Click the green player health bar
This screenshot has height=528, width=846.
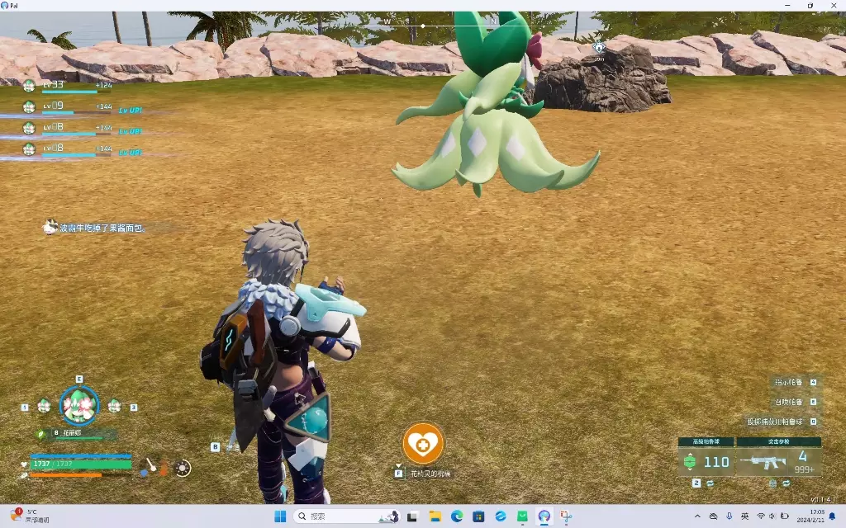(x=81, y=464)
